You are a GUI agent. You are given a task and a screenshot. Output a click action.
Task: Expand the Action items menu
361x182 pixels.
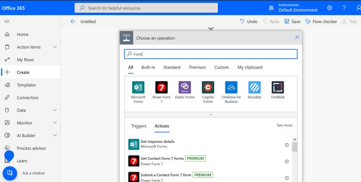(55, 47)
